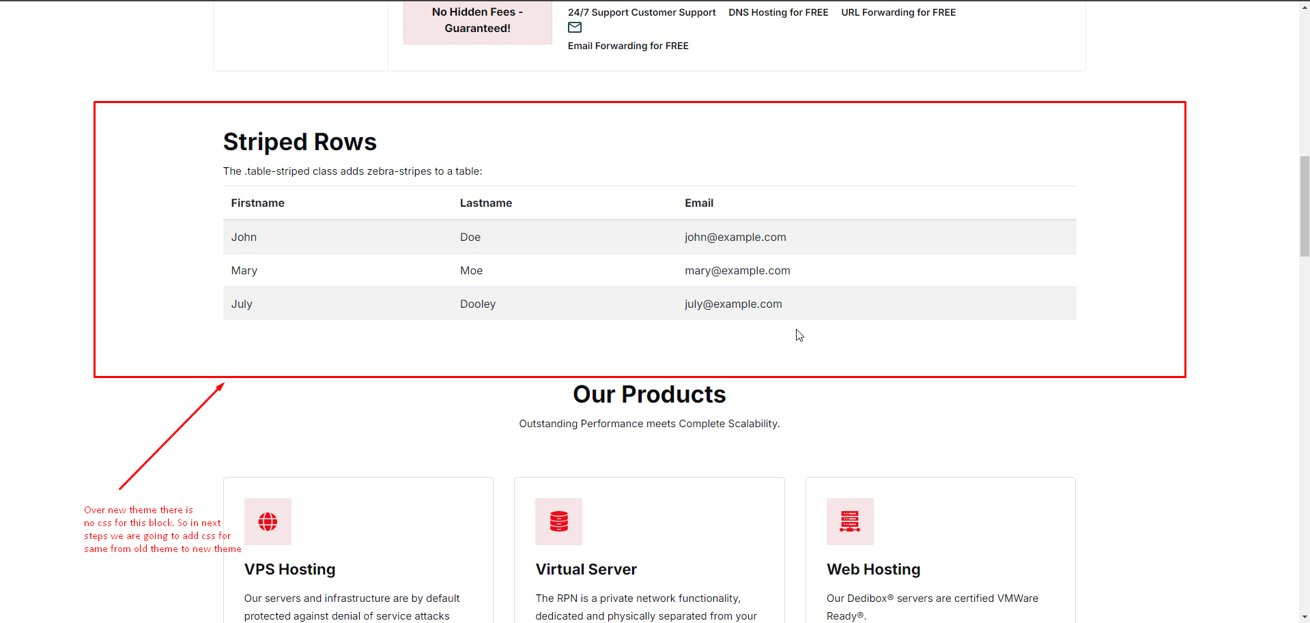Select the URL Forwarding for FREE text
Image resolution: width=1310 pixels, height=623 pixels.
898,12
